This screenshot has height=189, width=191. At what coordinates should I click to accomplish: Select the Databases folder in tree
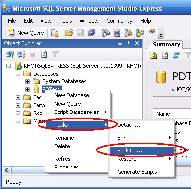click(46, 74)
